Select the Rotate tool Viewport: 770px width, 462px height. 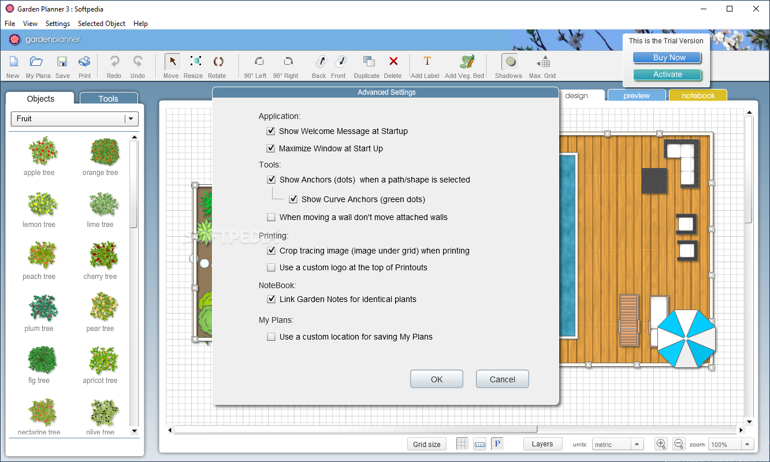click(x=218, y=62)
